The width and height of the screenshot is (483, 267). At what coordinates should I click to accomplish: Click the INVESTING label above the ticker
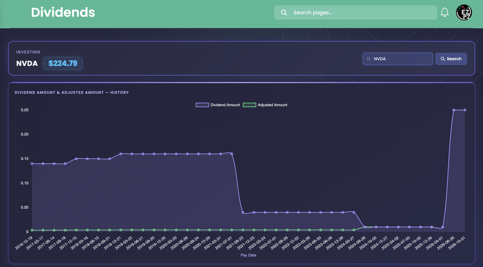coord(28,52)
